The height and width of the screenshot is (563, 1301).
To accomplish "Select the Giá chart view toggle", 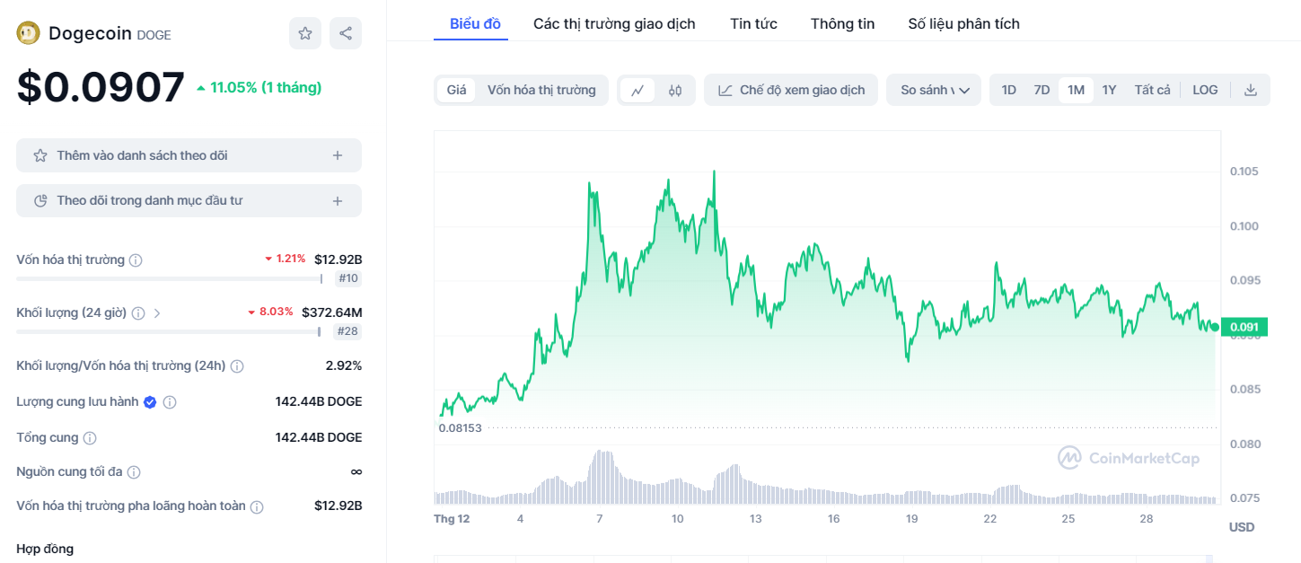I will coord(455,90).
